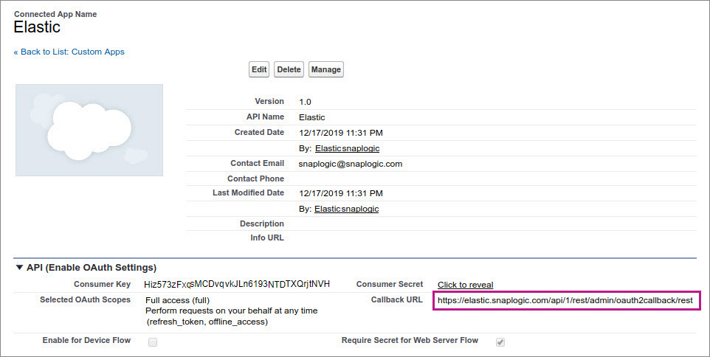The width and height of the screenshot is (710, 357).
Task: Click the Callback URL label
Action: (396, 299)
